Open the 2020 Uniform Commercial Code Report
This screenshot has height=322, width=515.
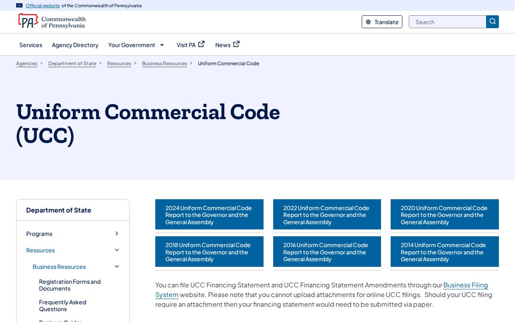(445, 215)
